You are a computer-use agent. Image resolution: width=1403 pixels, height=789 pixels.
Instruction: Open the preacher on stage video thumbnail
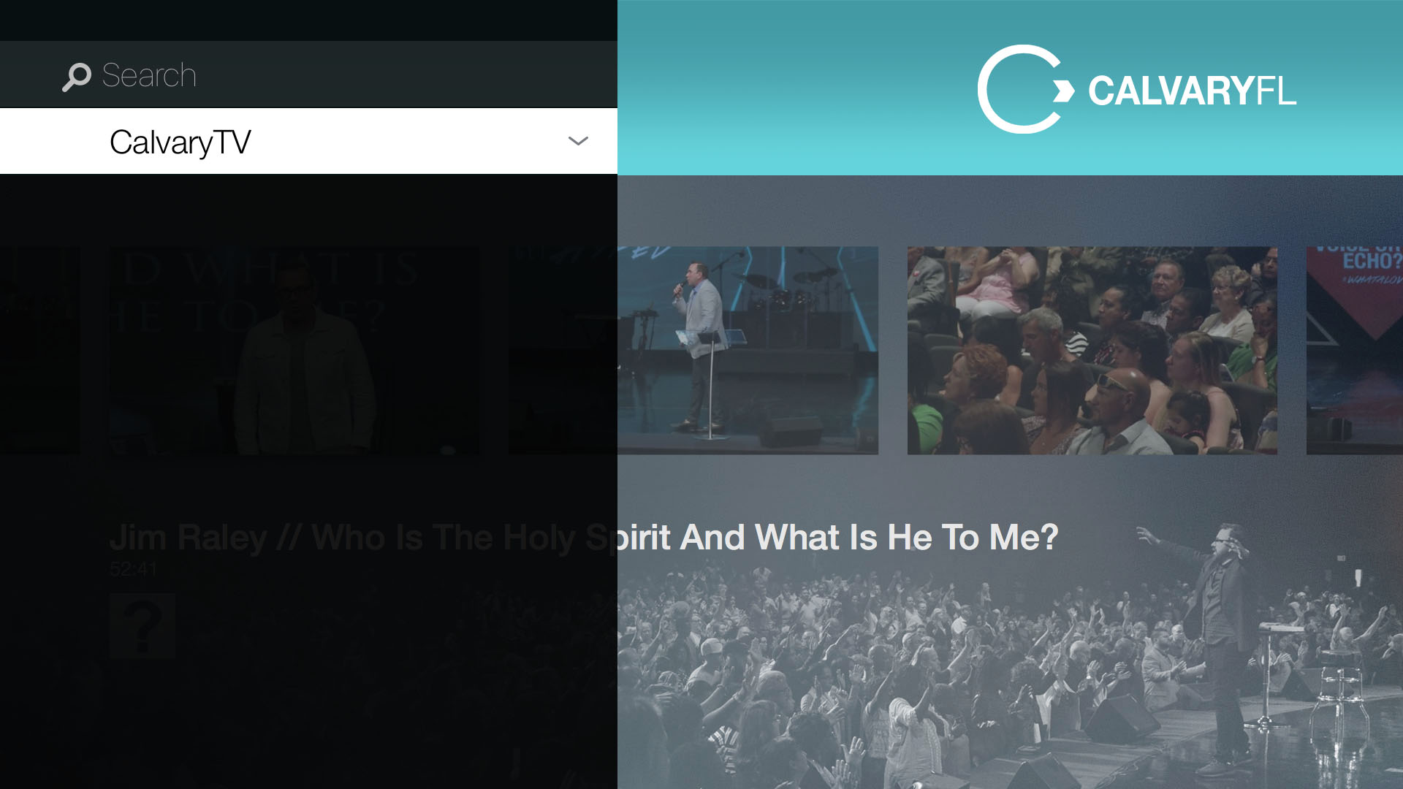click(x=748, y=351)
